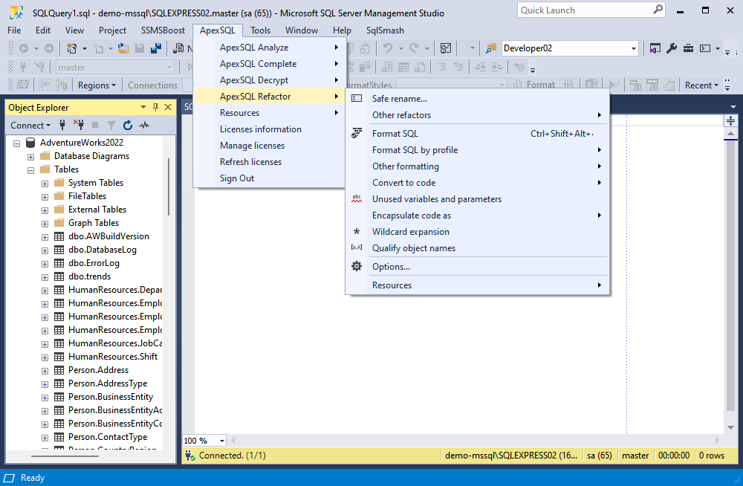Image resolution: width=743 pixels, height=486 pixels.
Task: Open the SSMSBoost menu
Action: [163, 30]
